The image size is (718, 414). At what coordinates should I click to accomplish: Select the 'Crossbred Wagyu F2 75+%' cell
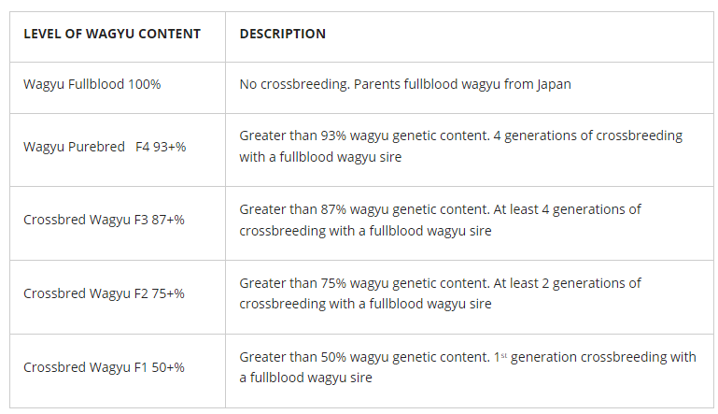(x=104, y=293)
